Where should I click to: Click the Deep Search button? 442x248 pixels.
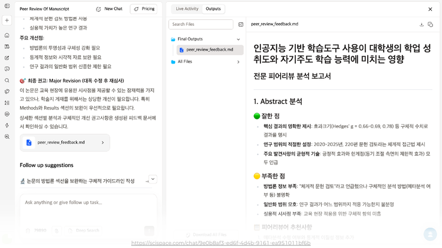click(84, 230)
